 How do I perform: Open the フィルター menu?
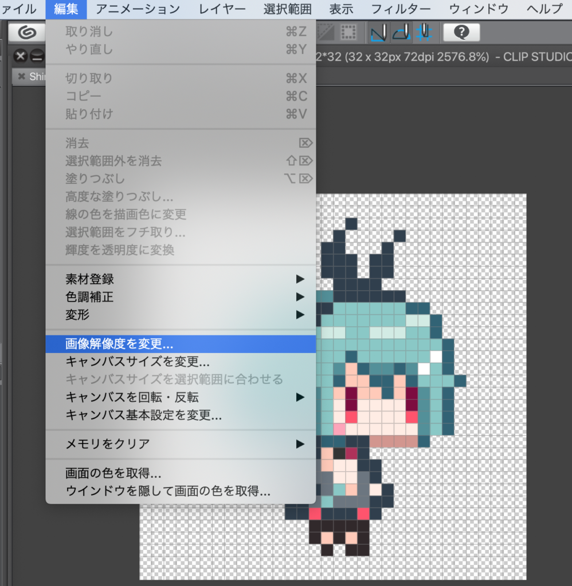click(401, 9)
